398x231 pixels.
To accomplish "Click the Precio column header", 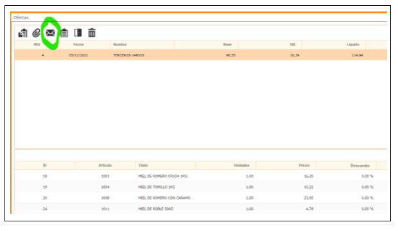I will coord(304,166).
